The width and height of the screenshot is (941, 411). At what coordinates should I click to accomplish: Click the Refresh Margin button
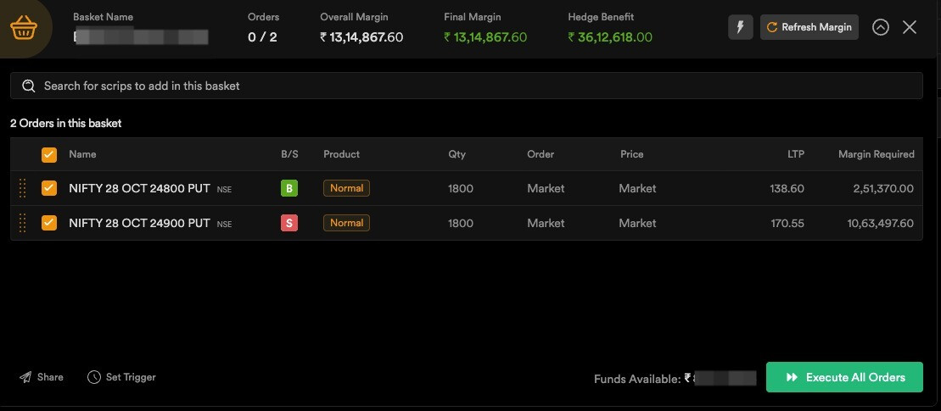coord(809,27)
